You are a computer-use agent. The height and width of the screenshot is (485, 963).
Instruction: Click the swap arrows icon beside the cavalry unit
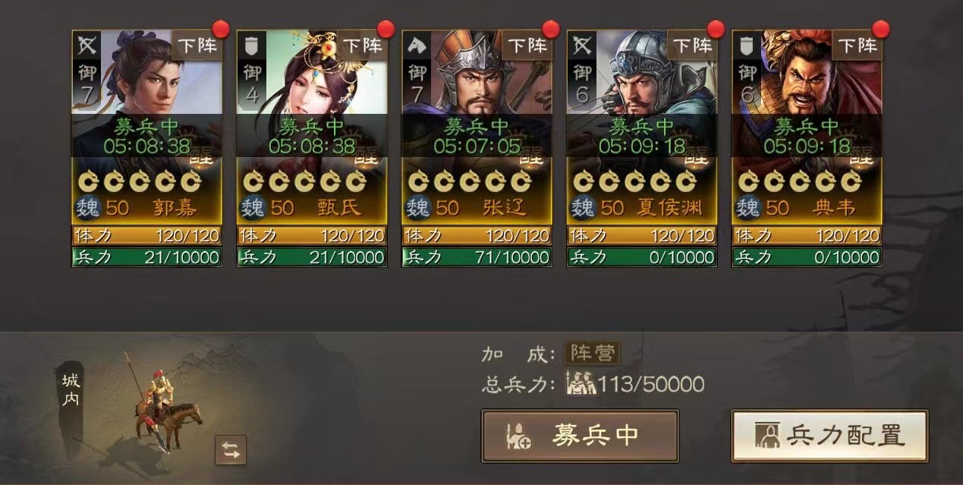click(x=231, y=450)
